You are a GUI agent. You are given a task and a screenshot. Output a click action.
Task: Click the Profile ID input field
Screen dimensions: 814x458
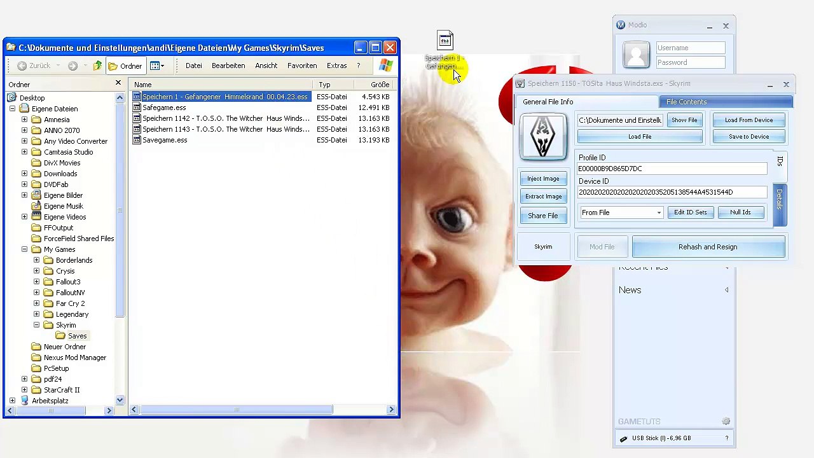[x=672, y=169]
